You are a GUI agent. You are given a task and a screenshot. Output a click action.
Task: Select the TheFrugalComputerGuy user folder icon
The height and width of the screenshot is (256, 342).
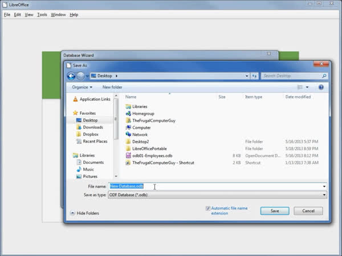pyautogui.click(x=128, y=121)
